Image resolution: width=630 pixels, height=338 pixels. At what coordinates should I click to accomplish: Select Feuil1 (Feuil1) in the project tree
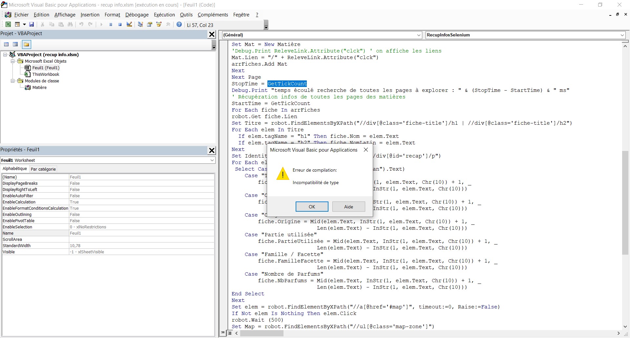[46, 68]
